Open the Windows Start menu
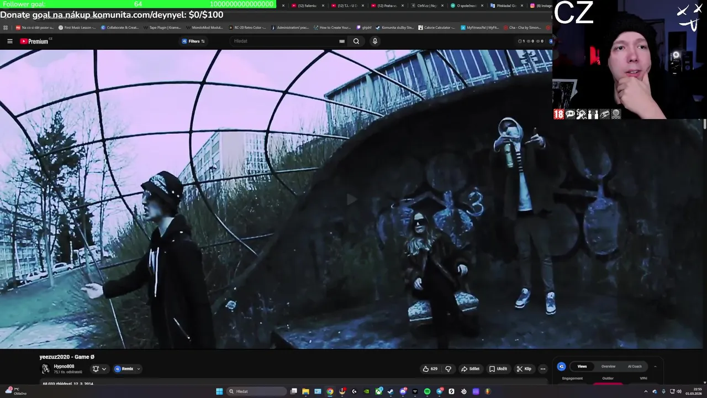Viewport: 707px width, 398px height. (219, 391)
